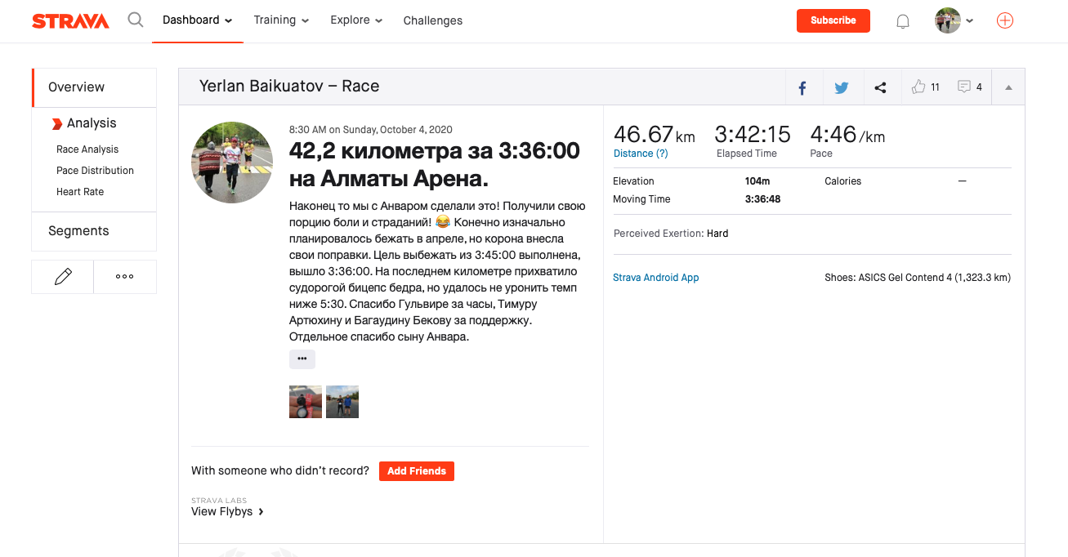The width and height of the screenshot is (1068, 557).
Task: Click the Strava logo
Action: (x=70, y=21)
